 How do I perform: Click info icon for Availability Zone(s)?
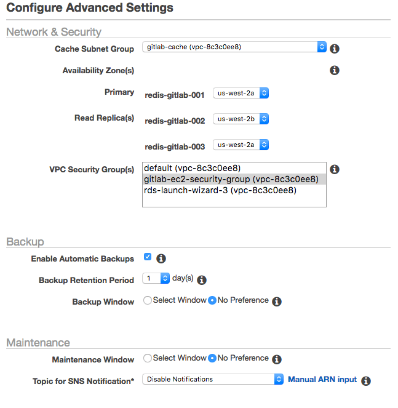[335, 71]
